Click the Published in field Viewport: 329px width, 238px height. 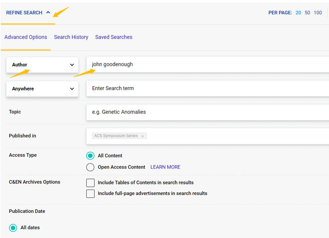[x=232, y=136]
